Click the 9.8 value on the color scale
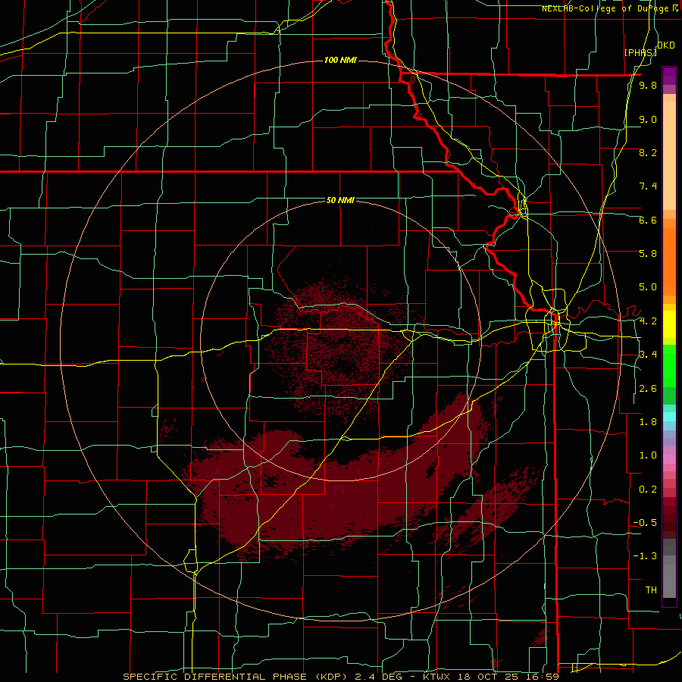 click(648, 85)
